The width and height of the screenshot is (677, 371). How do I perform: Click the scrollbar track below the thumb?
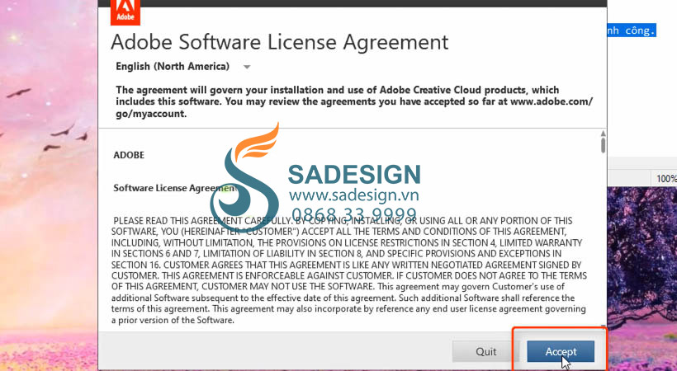603,247
